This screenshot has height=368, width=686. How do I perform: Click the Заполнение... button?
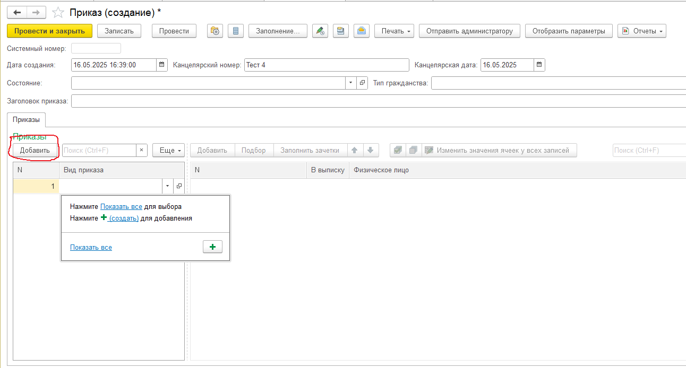278,31
